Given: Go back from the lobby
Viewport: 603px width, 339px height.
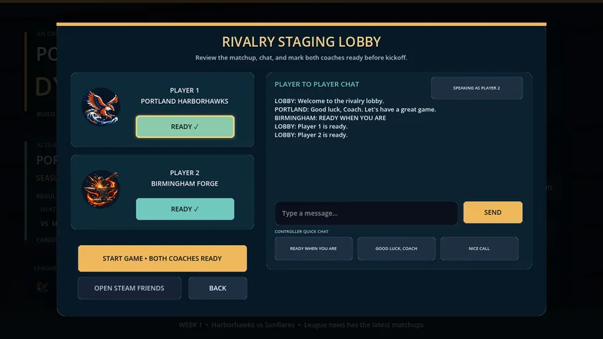Looking at the screenshot, I should 217,288.
